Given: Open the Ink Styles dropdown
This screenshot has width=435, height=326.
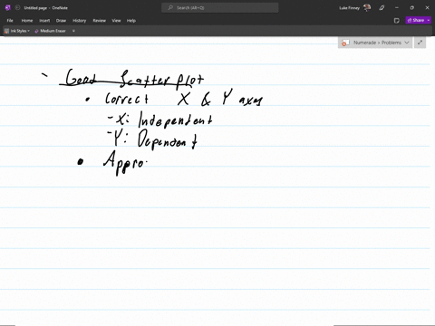Looking at the screenshot, I should (17, 31).
